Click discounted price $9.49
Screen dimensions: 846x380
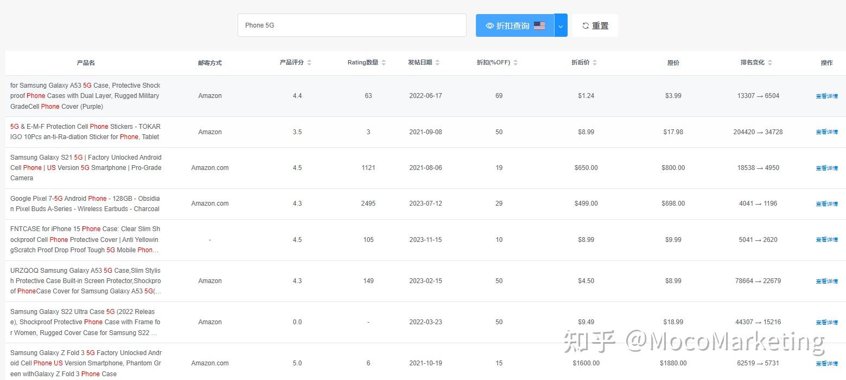click(x=586, y=322)
